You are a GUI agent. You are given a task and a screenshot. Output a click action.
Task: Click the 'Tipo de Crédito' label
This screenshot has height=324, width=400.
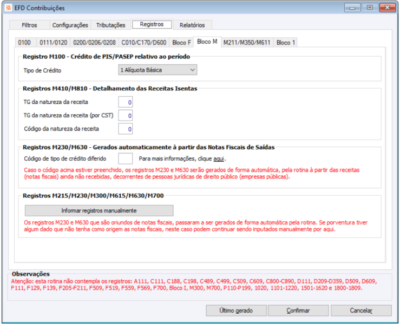pyautogui.click(x=42, y=70)
